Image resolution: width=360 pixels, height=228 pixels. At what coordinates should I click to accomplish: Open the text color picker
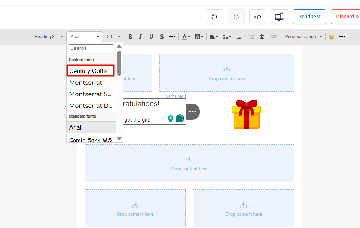186,37
